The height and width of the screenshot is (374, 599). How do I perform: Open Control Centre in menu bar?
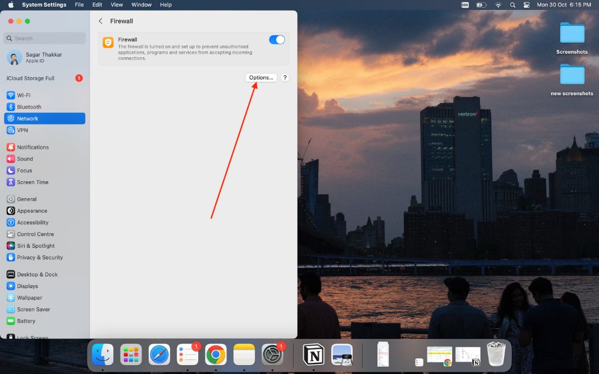tap(526, 5)
